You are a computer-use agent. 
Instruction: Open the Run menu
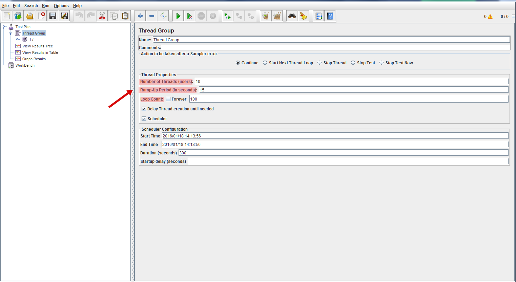46,6
